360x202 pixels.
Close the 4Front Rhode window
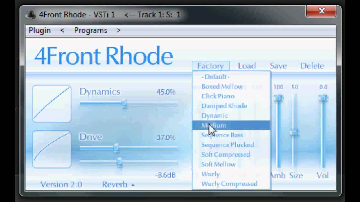pos(322,11)
